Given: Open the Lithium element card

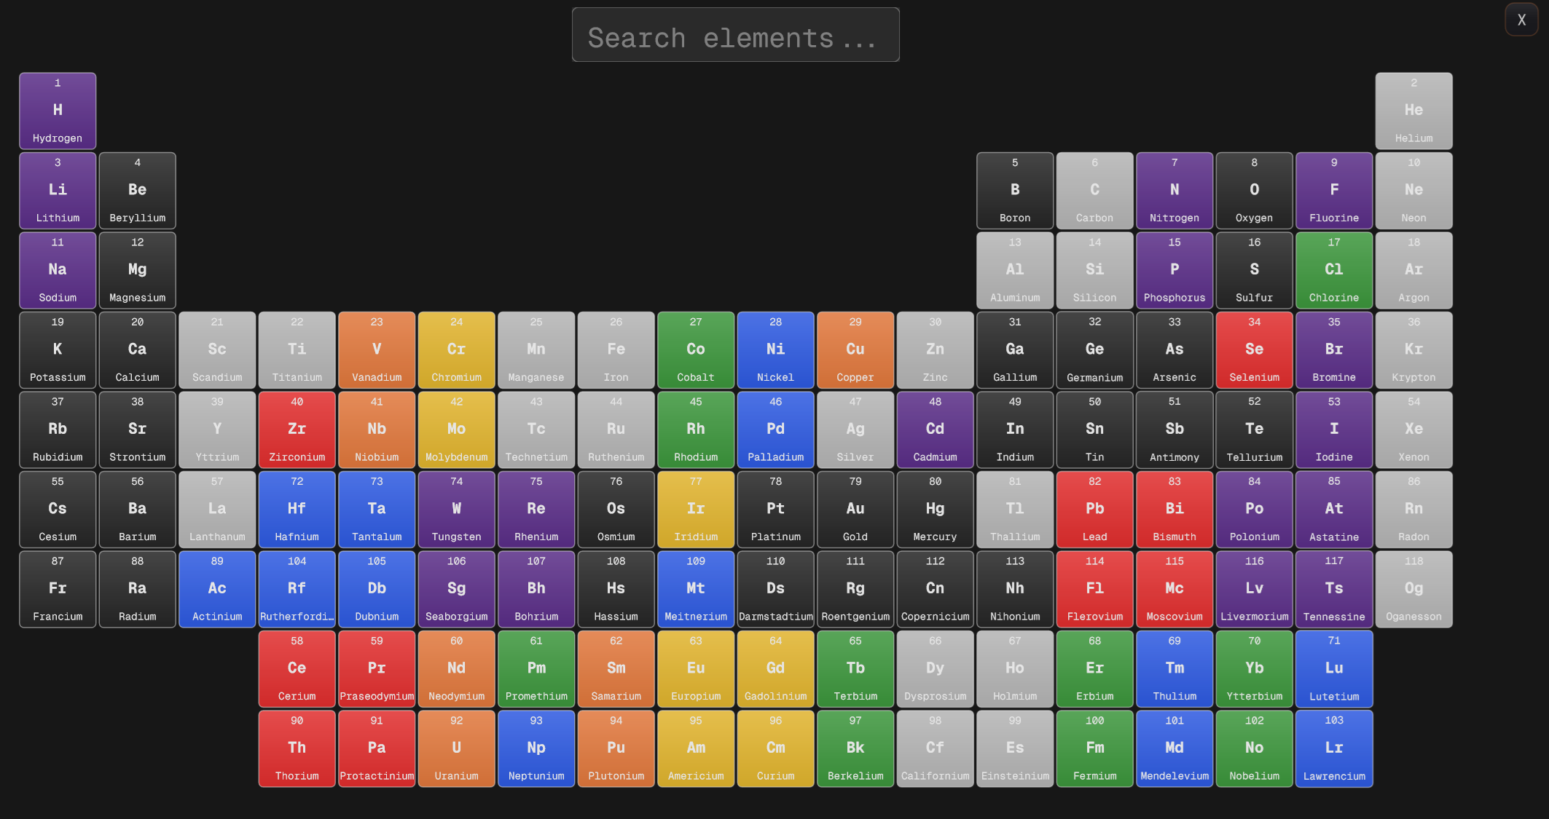Looking at the screenshot, I should click(58, 191).
